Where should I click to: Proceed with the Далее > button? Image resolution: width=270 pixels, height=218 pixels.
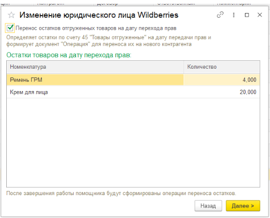243,206
